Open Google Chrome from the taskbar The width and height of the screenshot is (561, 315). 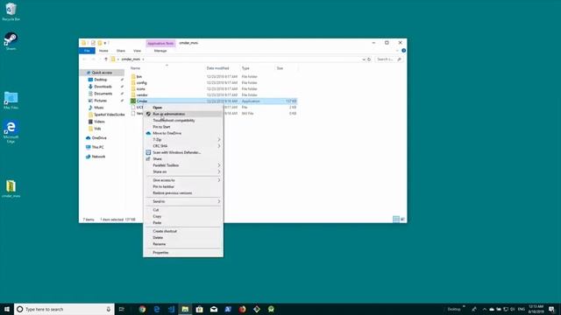(142, 309)
